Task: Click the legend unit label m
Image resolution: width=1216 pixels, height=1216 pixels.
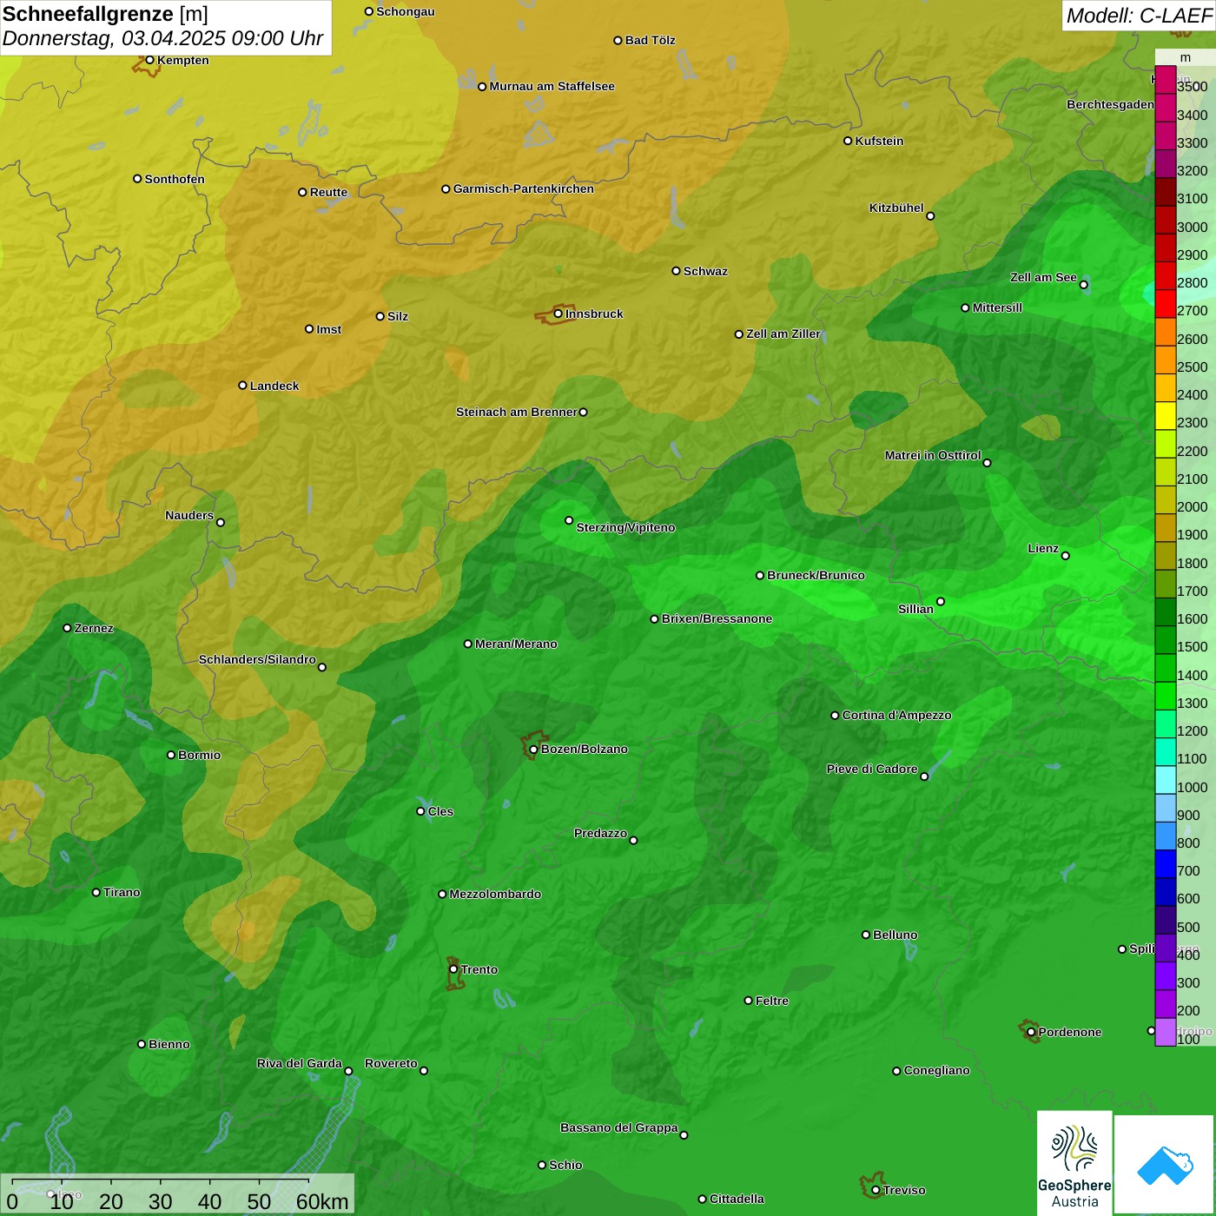Action: click(1186, 58)
